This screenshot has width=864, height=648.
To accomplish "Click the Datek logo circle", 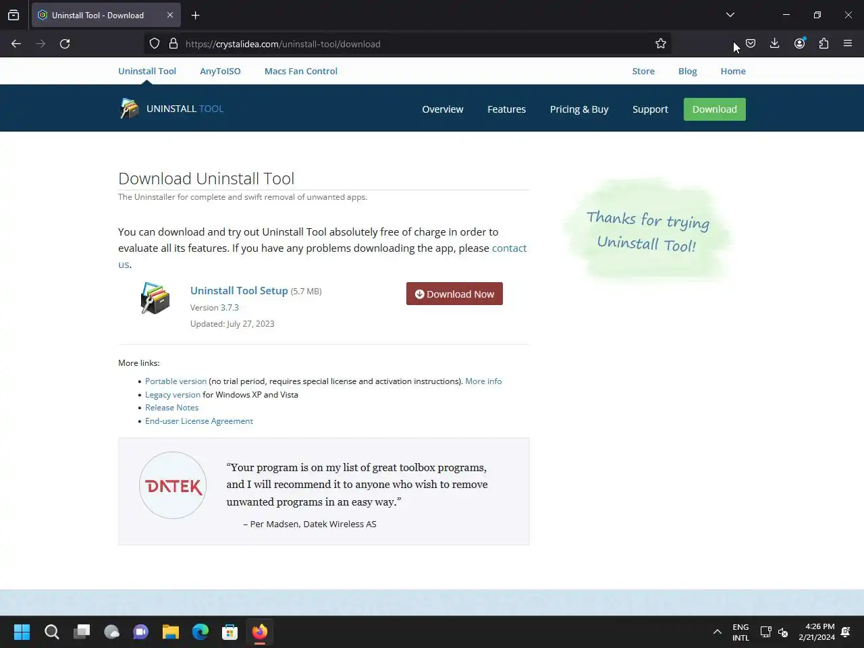I will click(173, 485).
